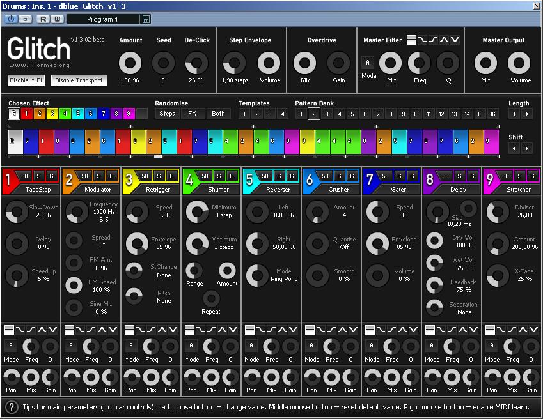Screen dimensions: 543x419
Task: Choose the notch filter shape in Stretcher
Action: (533, 330)
